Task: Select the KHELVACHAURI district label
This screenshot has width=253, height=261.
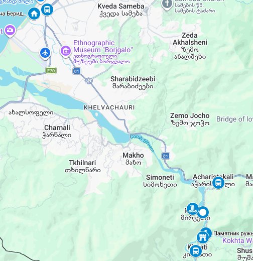Action: 109,107
